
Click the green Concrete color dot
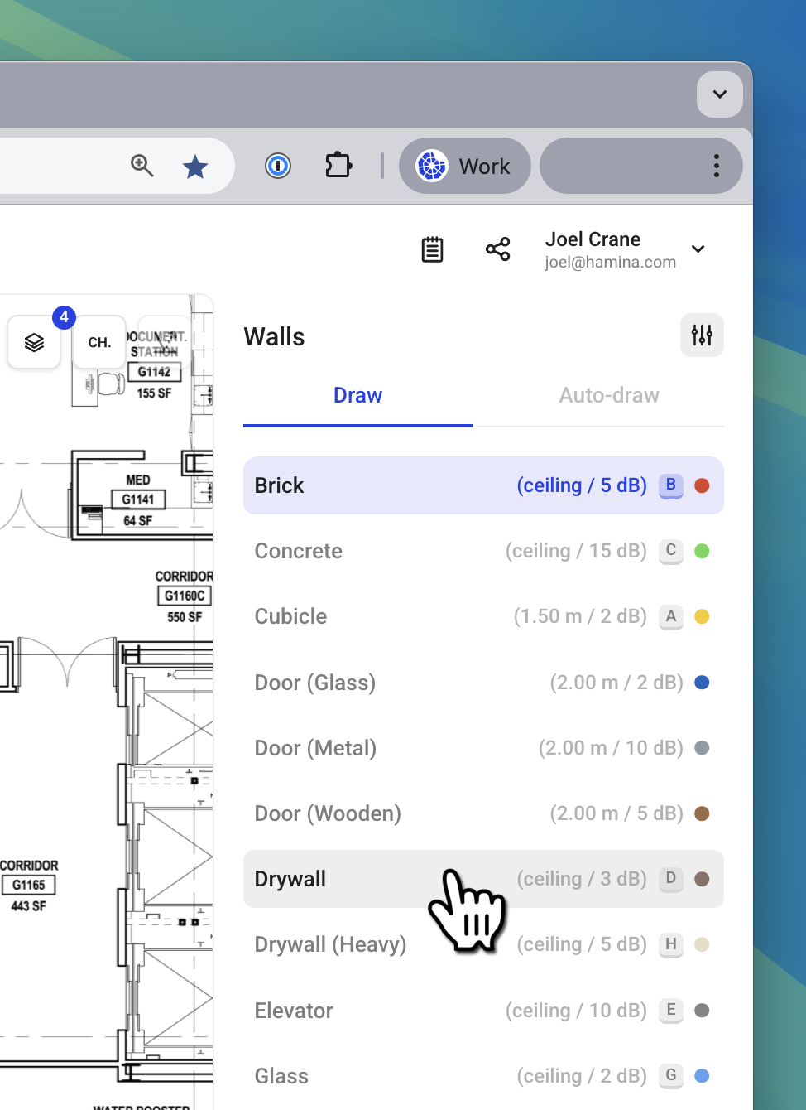tap(702, 551)
